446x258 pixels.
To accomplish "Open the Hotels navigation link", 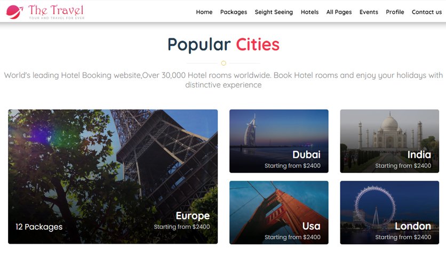I will tap(309, 12).
